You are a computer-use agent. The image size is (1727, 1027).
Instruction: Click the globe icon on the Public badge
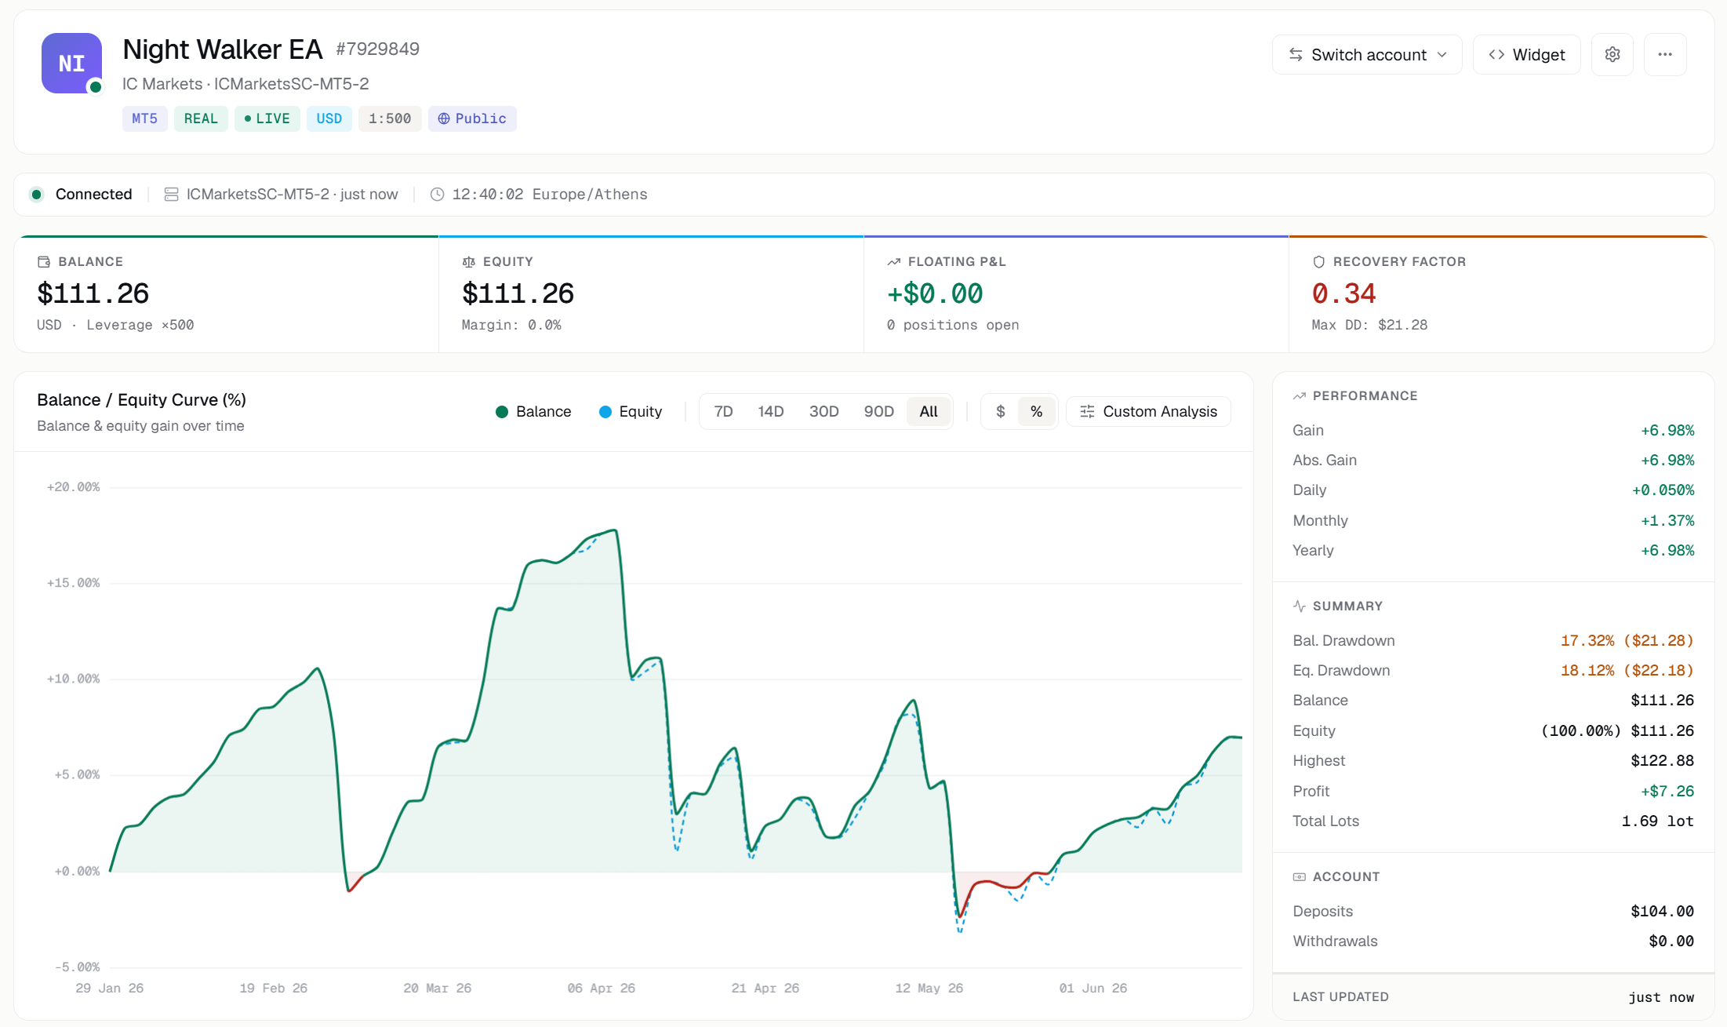pyautogui.click(x=444, y=118)
